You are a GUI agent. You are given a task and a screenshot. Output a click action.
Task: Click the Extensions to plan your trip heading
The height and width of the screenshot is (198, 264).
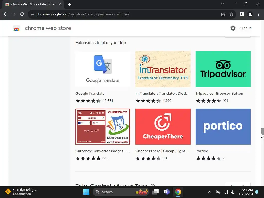coord(101,43)
